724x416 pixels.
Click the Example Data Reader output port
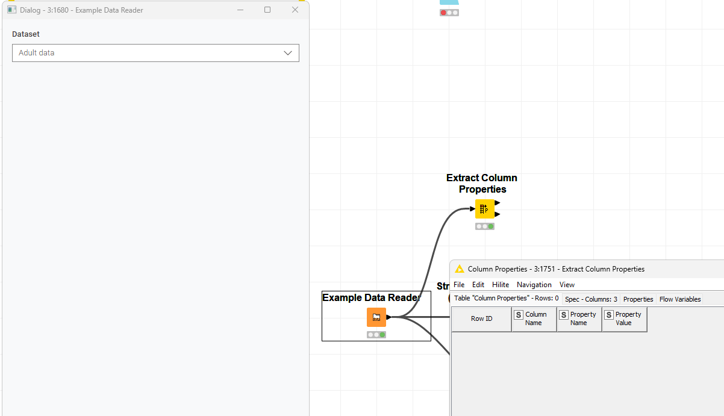389,317
